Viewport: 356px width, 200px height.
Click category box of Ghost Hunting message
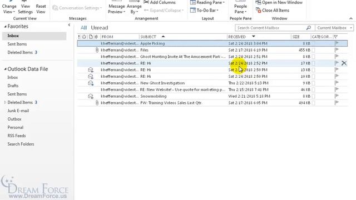pyautogui.click(x=314, y=57)
